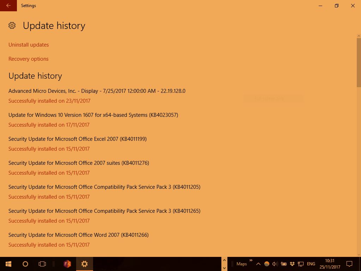Click install status under Word 2007 KB4011266

[49, 245]
